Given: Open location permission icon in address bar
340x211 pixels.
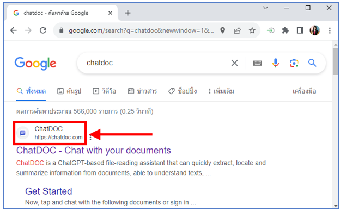Looking at the screenshot, I should pyautogui.click(x=222, y=30).
